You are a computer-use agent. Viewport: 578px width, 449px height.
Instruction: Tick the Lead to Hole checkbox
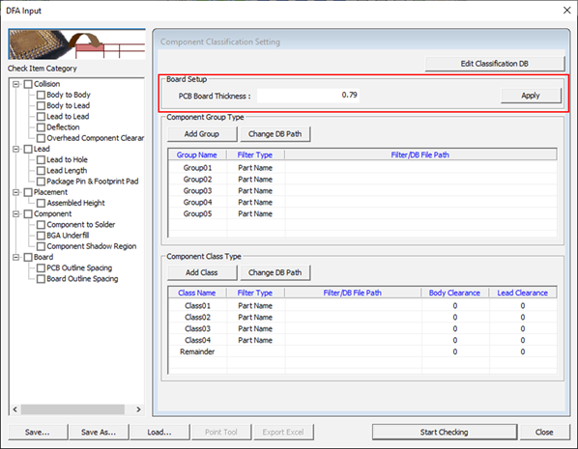41,160
